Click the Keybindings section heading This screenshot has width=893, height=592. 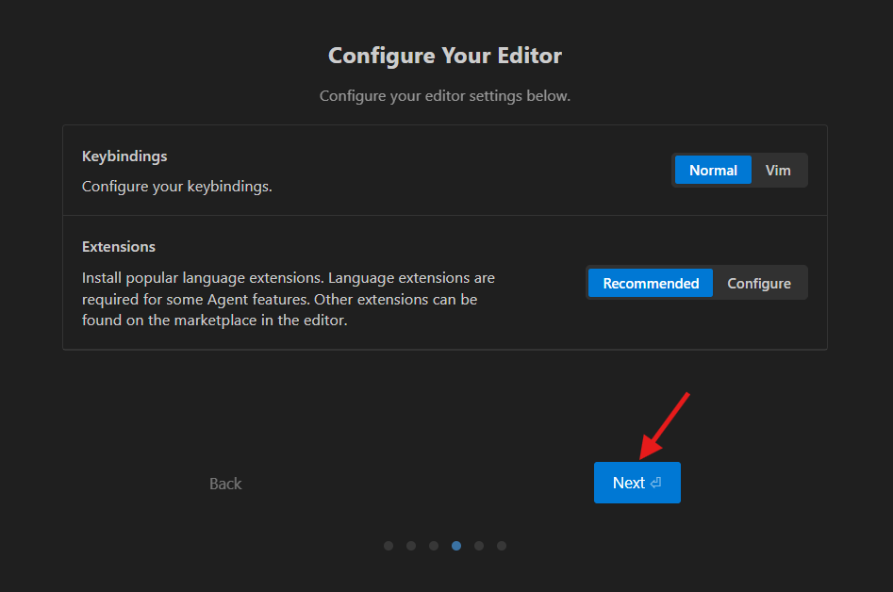click(x=124, y=156)
